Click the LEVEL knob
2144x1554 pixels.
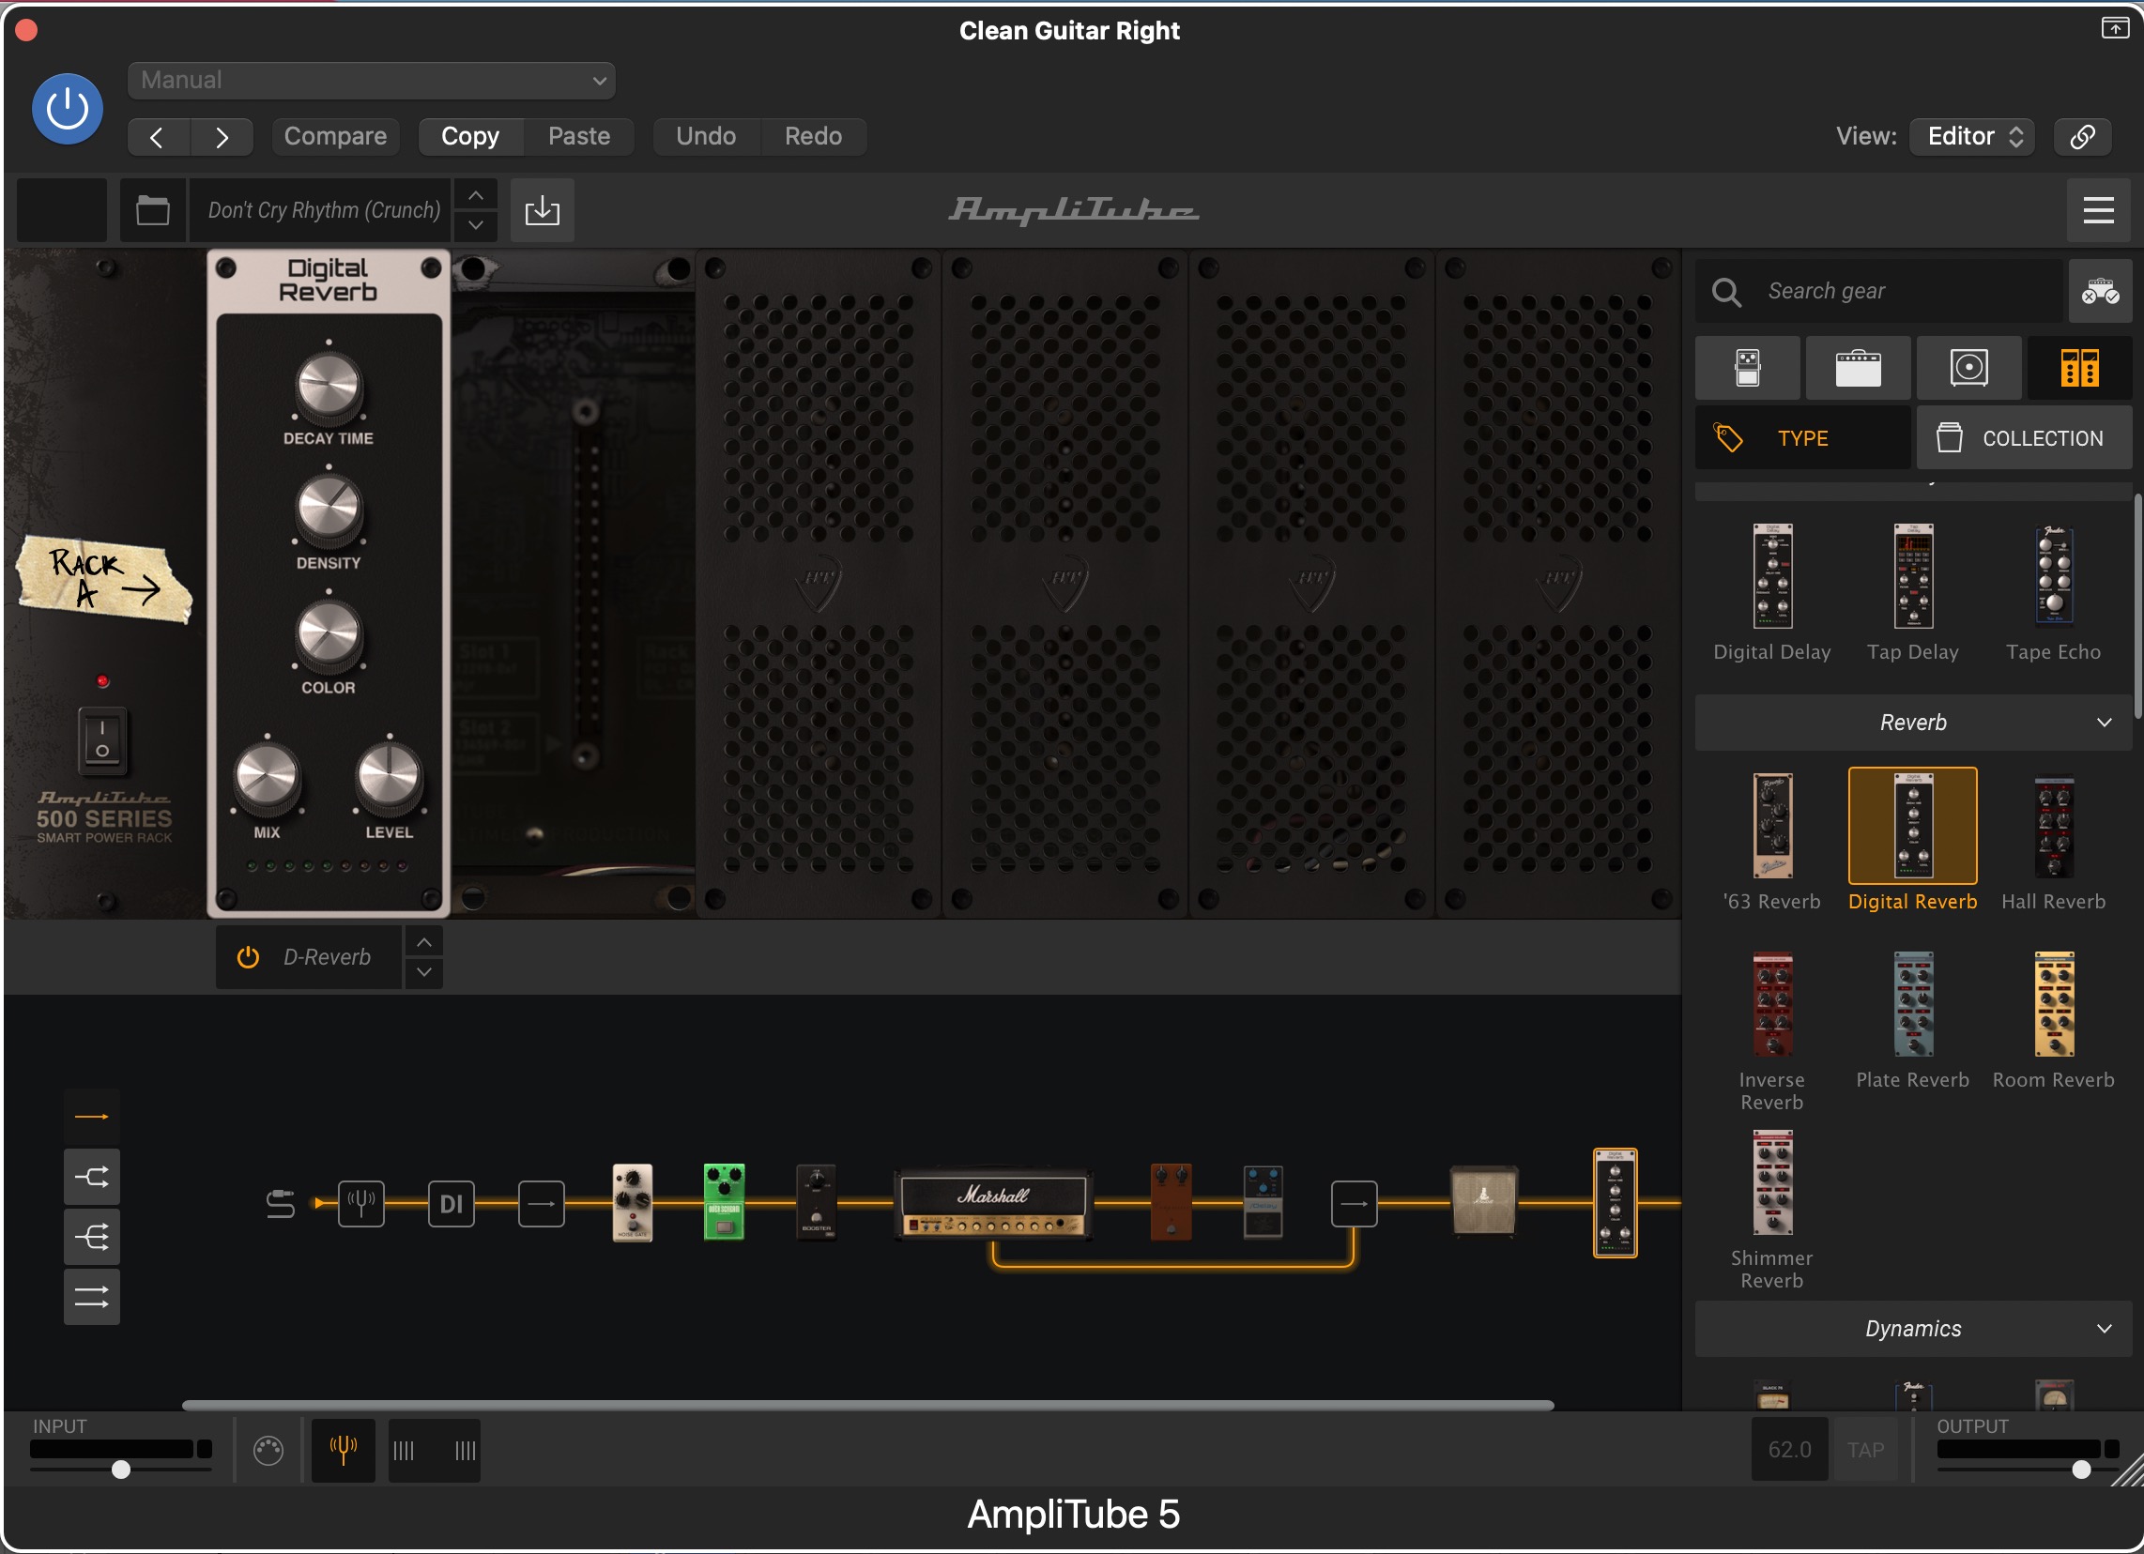coord(389,777)
